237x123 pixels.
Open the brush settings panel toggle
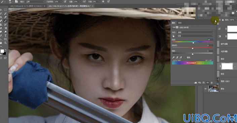tap(16, 1)
